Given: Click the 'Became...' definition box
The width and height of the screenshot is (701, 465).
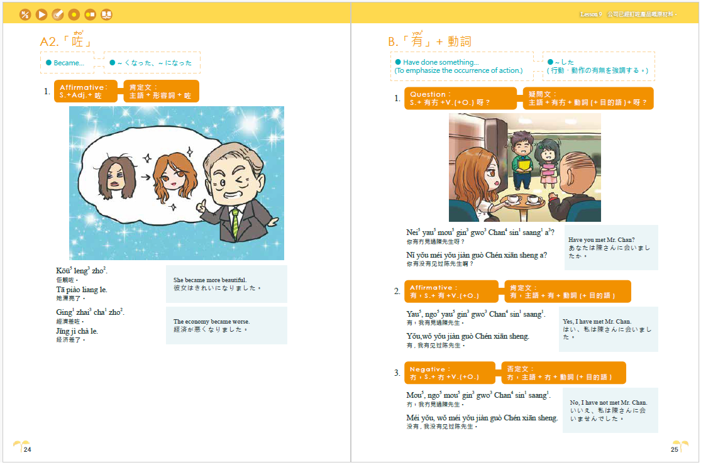Looking at the screenshot, I should 67,63.
